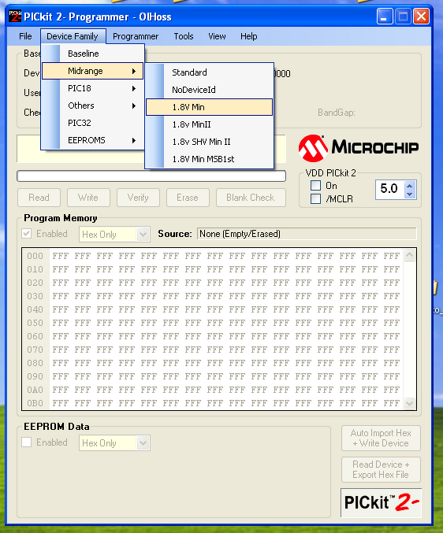Expand the PIC18 submenu
Viewport: 443px width, 533px height.
pyautogui.click(x=92, y=88)
